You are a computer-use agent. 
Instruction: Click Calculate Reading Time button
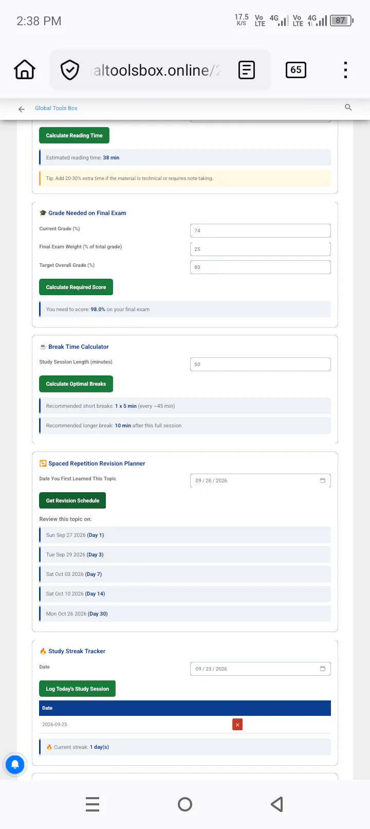pos(74,136)
